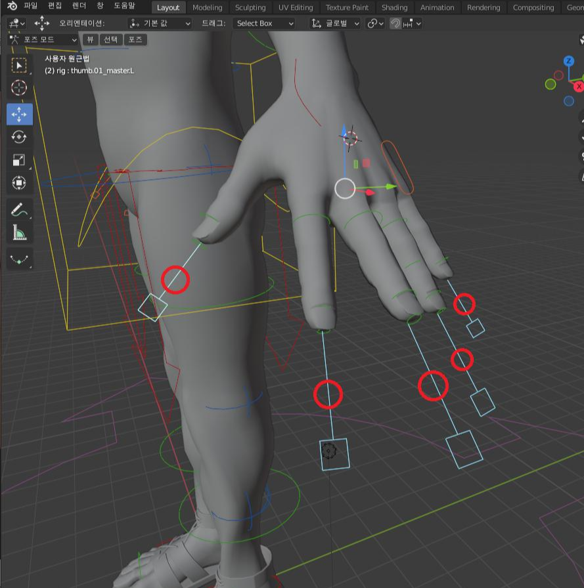This screenshot has height=588, width=584.
Task: Click the red X arrow of move gizmo
Action: pyautogui.click(x=369, y=192)
